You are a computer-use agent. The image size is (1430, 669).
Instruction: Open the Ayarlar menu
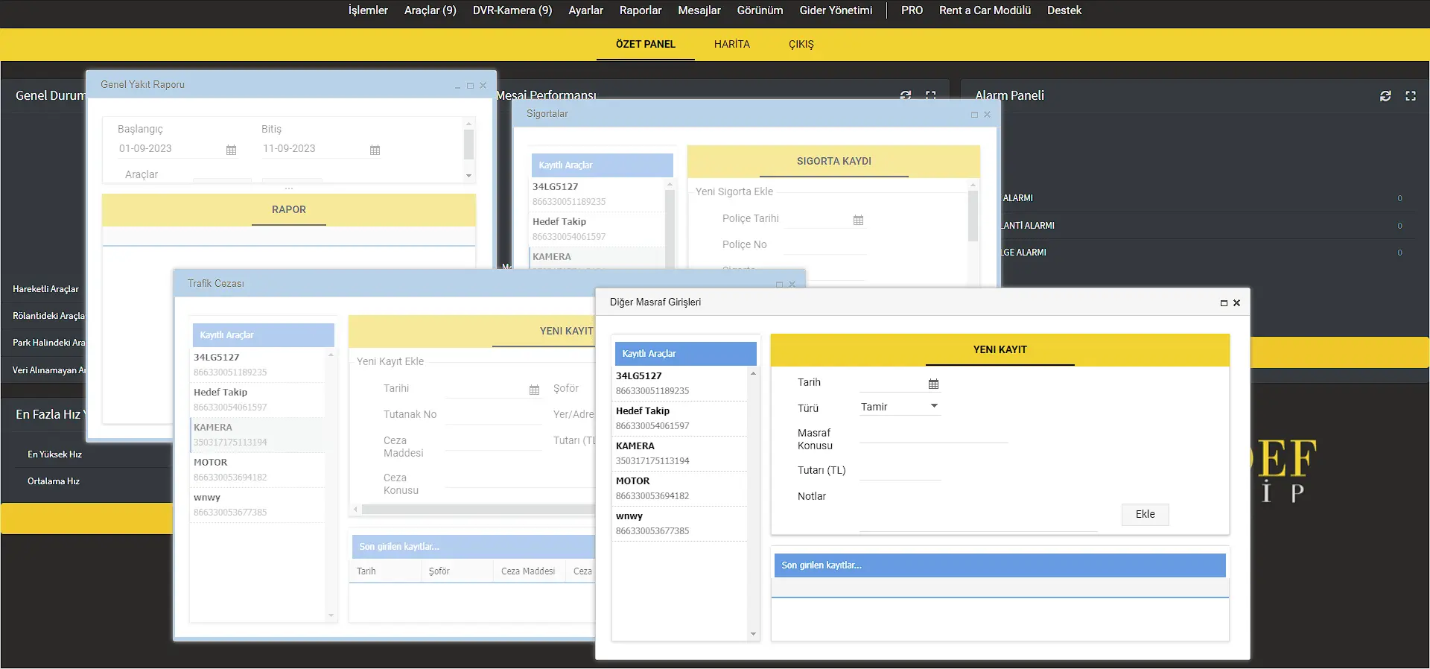(x=585, y=10)
